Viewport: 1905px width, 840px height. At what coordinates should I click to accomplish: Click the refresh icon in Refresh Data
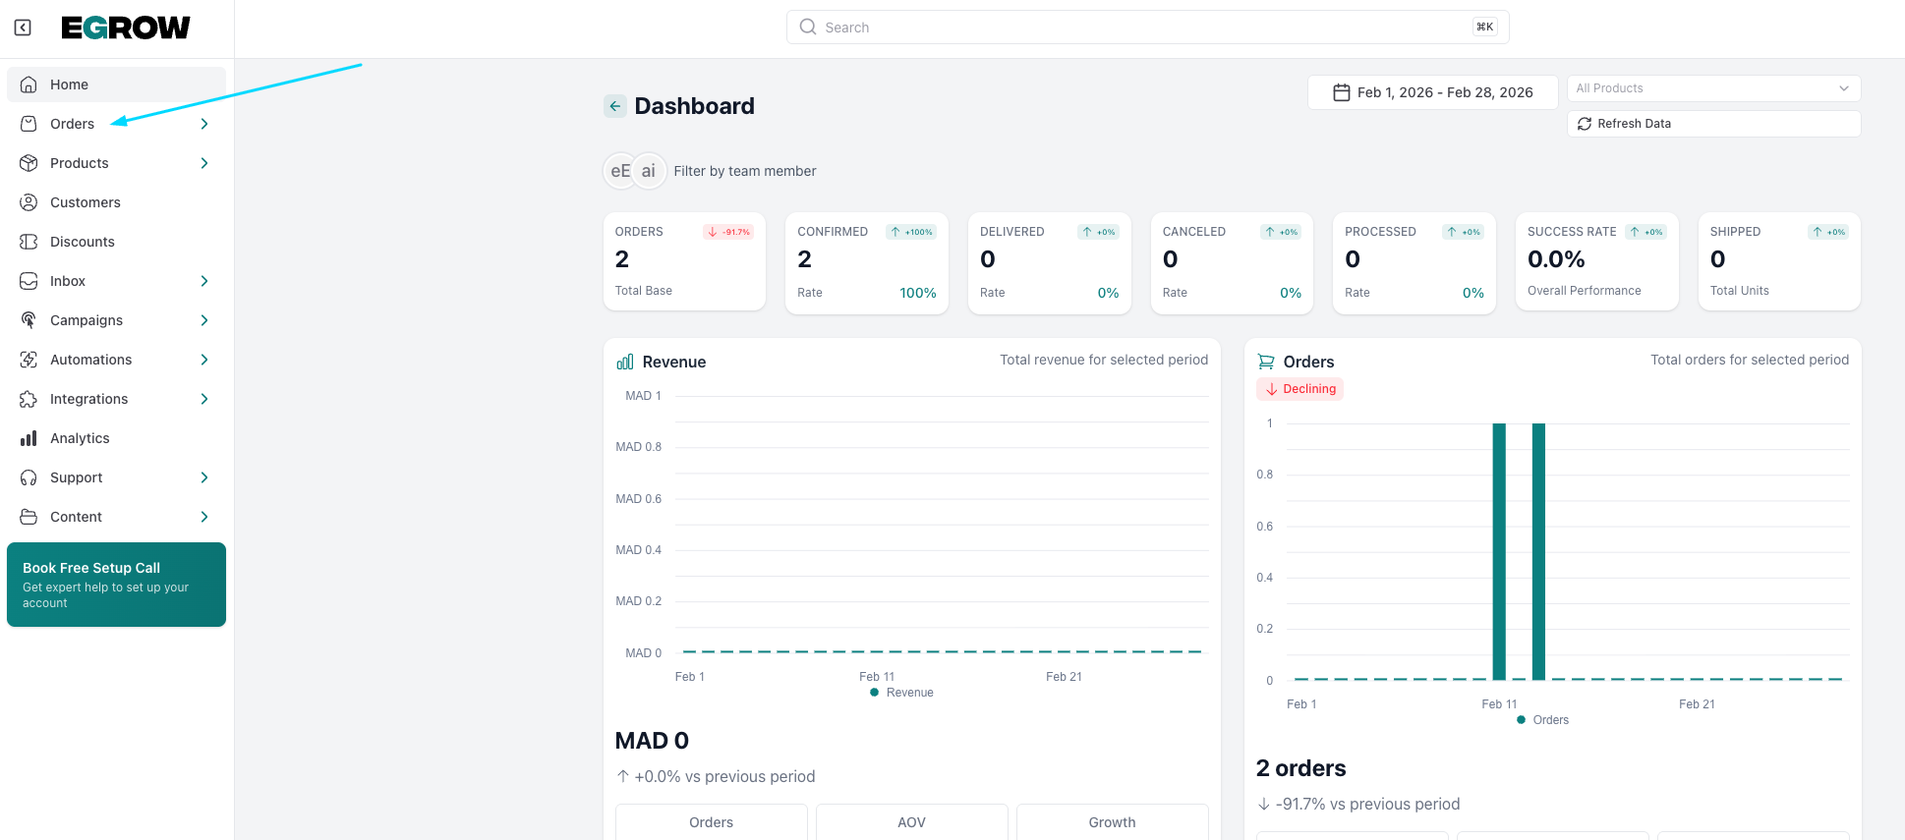(1585, 124)
